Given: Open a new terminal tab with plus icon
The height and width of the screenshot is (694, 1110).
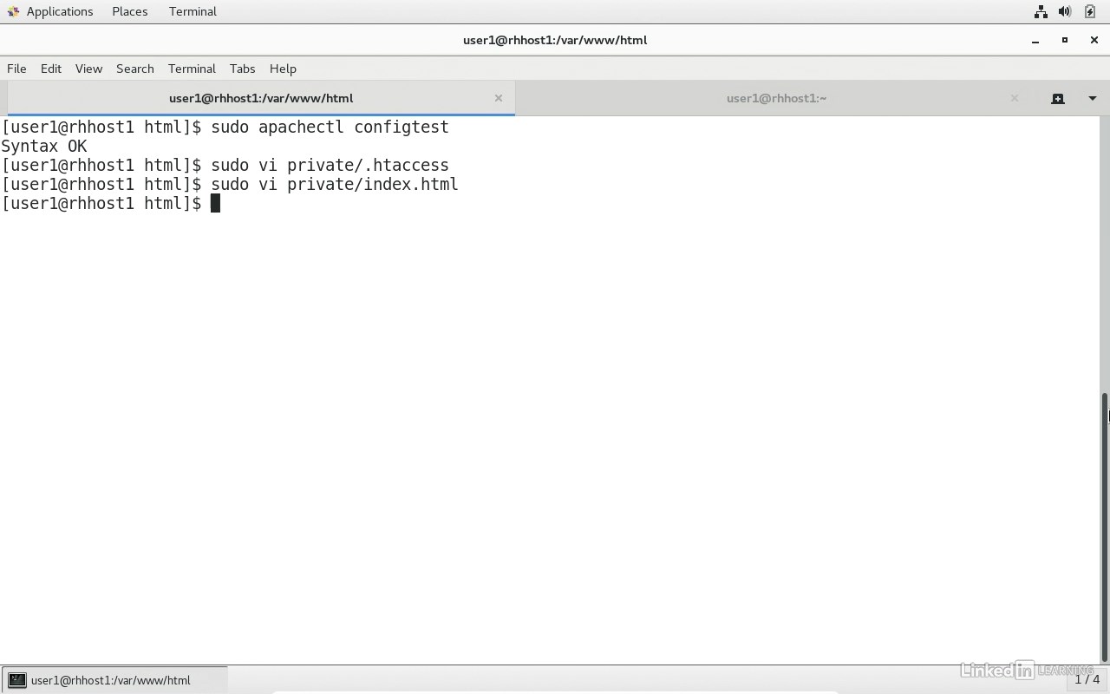Looking at the screenshot, I should (x=1058, y=98).
